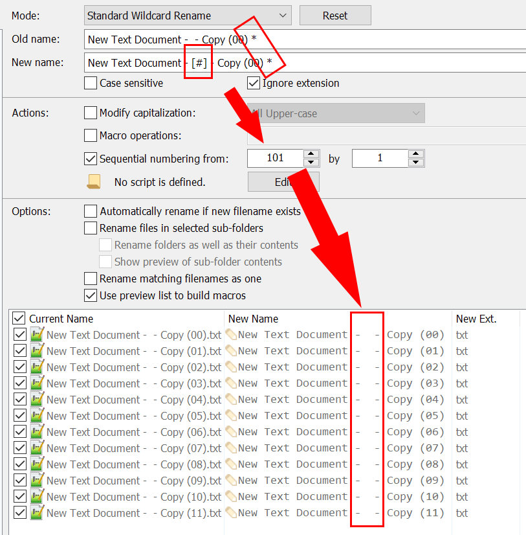The width and height of the screenshot is (526, 535).
Task: Select current name 'New Text Document - - Copy (09).txt'
Action: click(134, 481)
